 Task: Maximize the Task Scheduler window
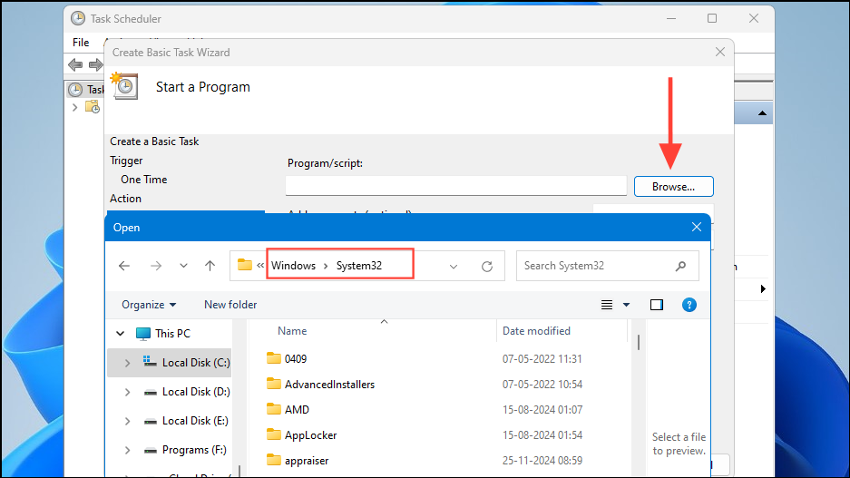(712, 18)
